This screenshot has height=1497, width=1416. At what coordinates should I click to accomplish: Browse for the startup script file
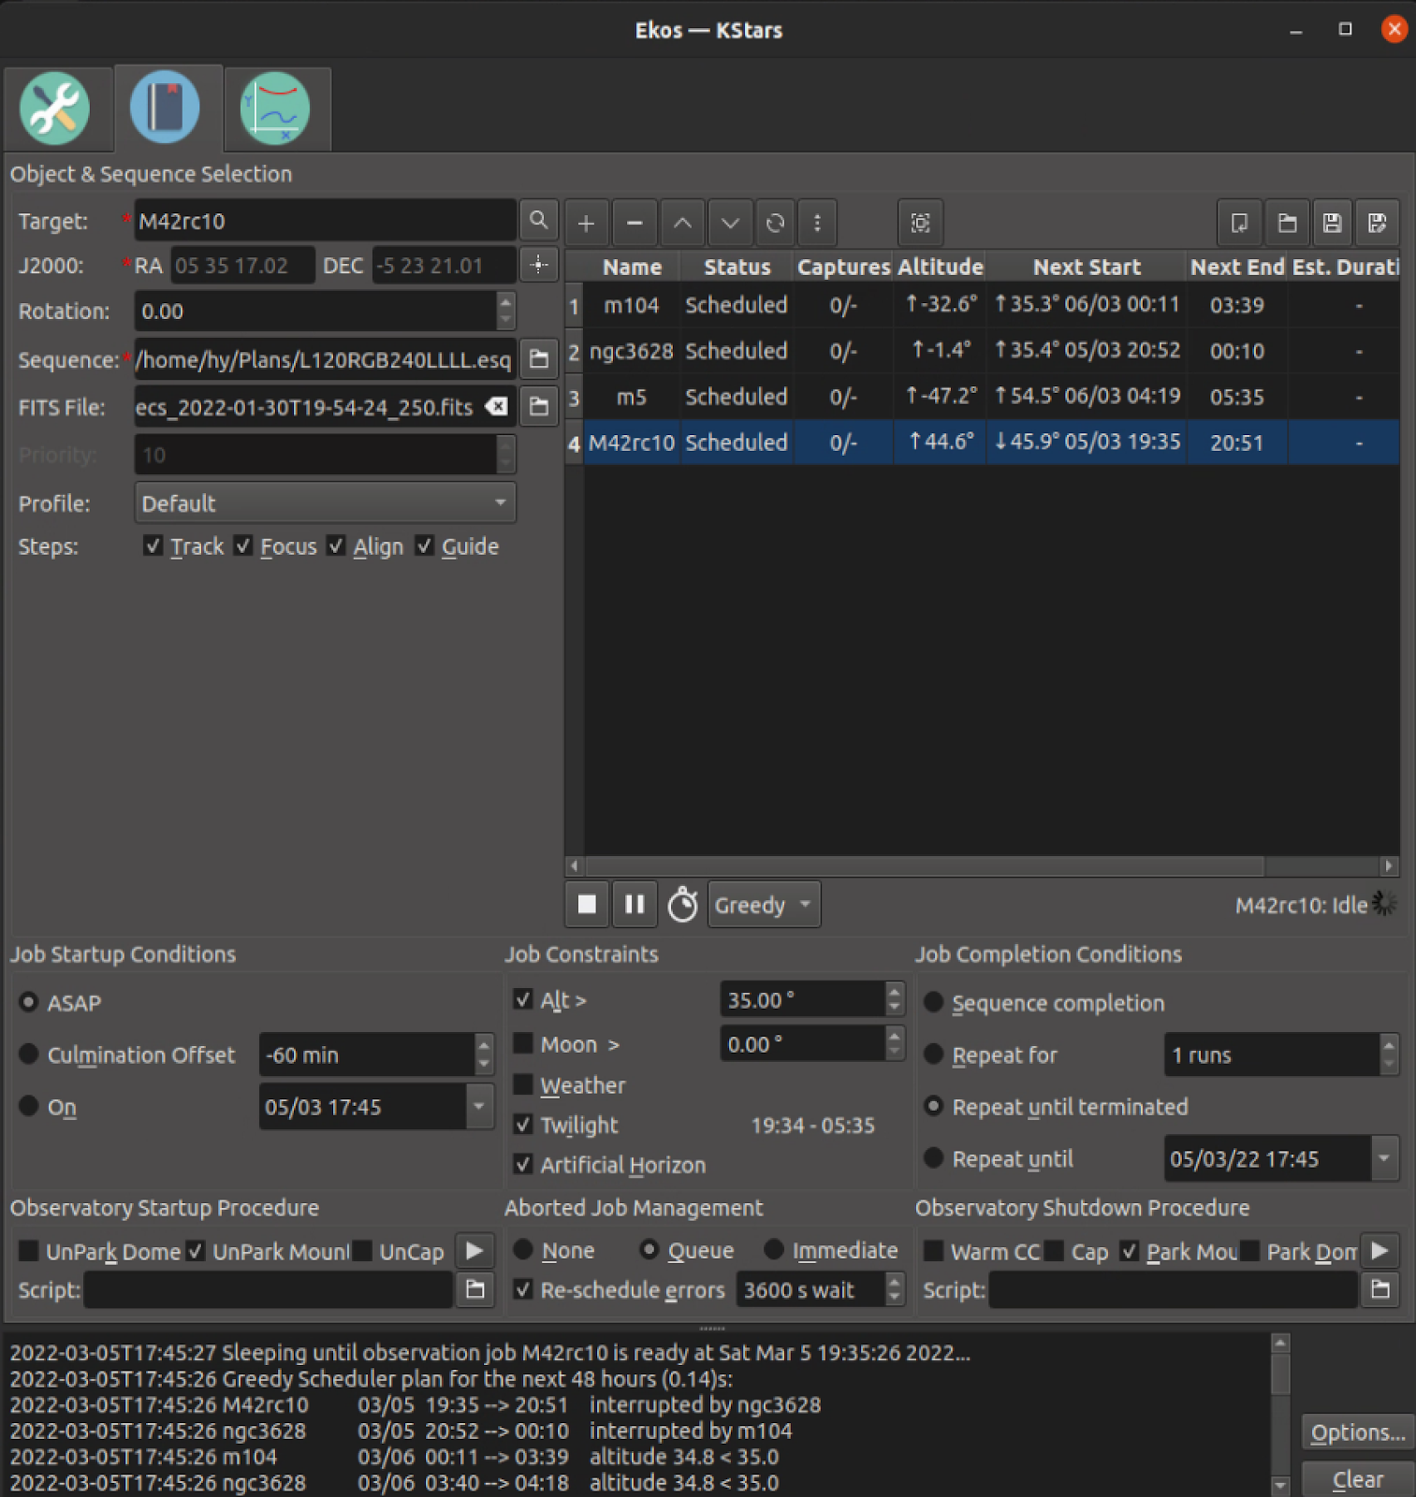tap(475, 1290)
